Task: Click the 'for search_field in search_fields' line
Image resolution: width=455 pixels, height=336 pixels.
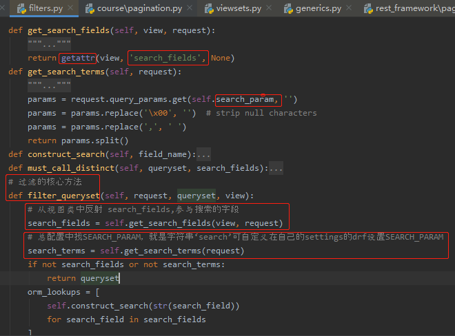Action: pos(127,319)
